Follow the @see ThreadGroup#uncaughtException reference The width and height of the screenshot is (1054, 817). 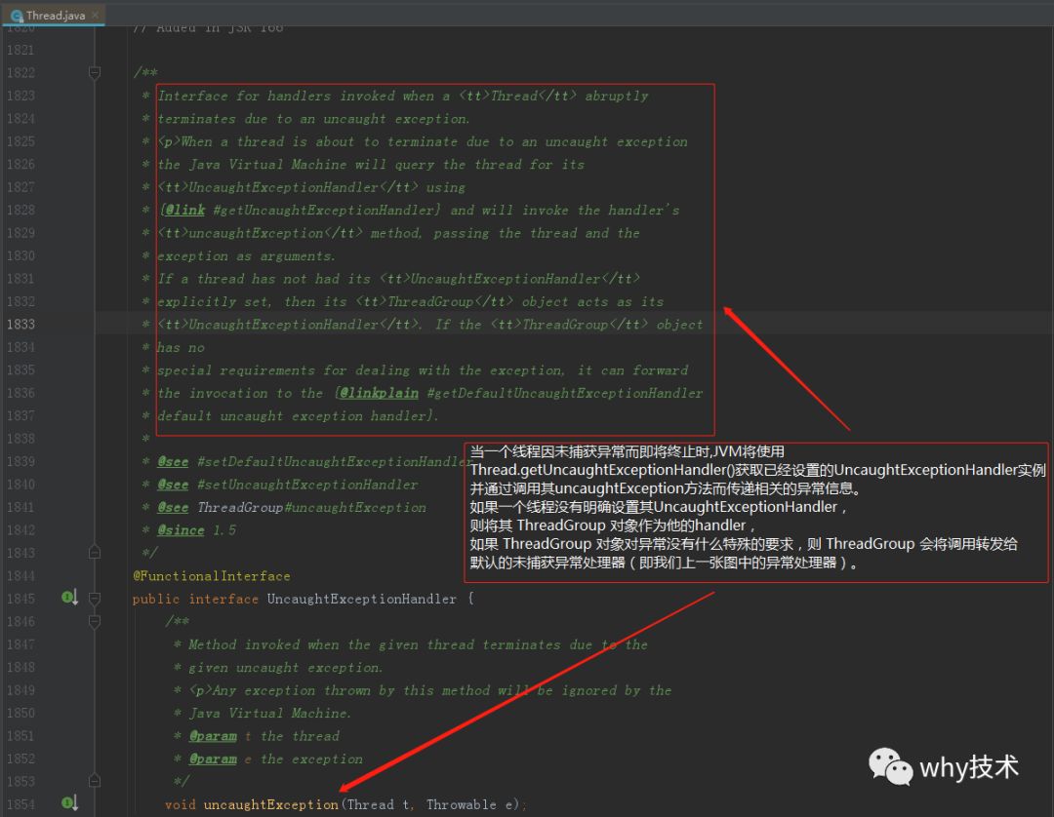click(311, 508)
